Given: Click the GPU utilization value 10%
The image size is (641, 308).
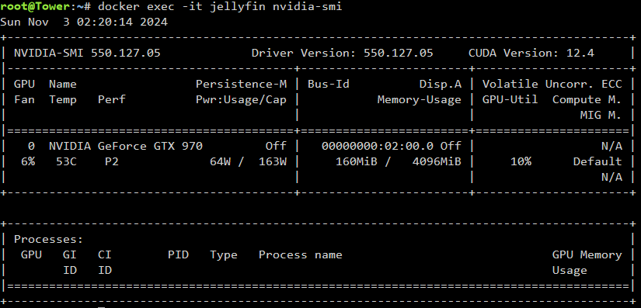Looking at the screenshot, I should [521, 161].
